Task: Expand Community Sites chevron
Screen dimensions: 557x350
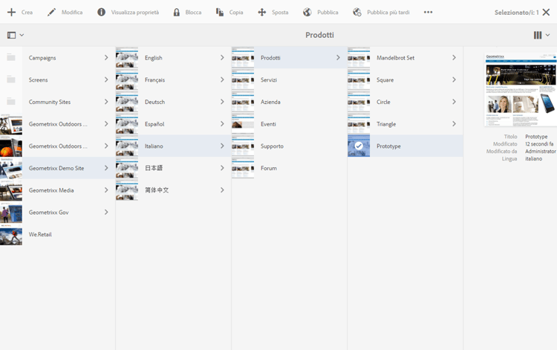Action: (106, 102)
